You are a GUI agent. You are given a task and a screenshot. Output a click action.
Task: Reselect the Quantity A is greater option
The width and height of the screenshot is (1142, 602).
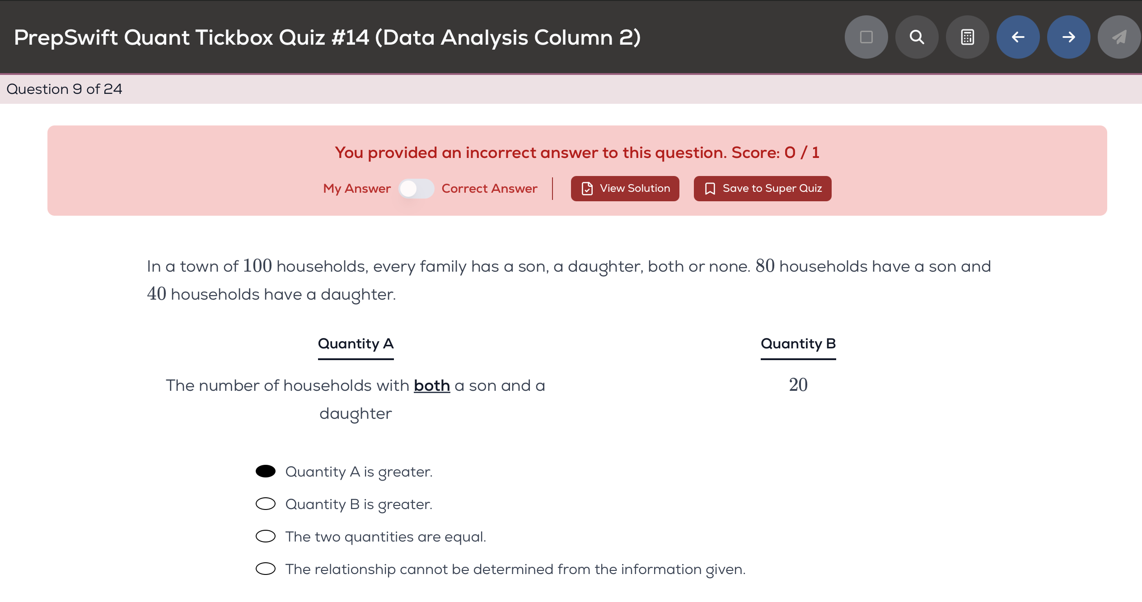[266, 471]
